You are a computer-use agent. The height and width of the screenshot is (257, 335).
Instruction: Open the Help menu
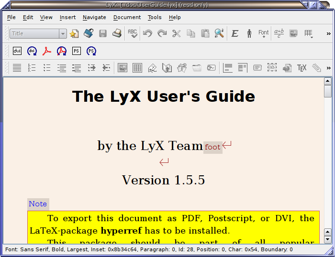(175, 17)
